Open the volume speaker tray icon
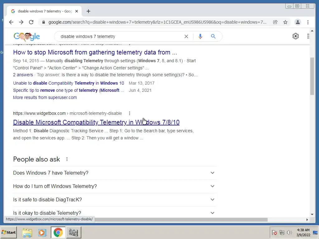This screenshot has width=319, height=239. coord(289,232)
